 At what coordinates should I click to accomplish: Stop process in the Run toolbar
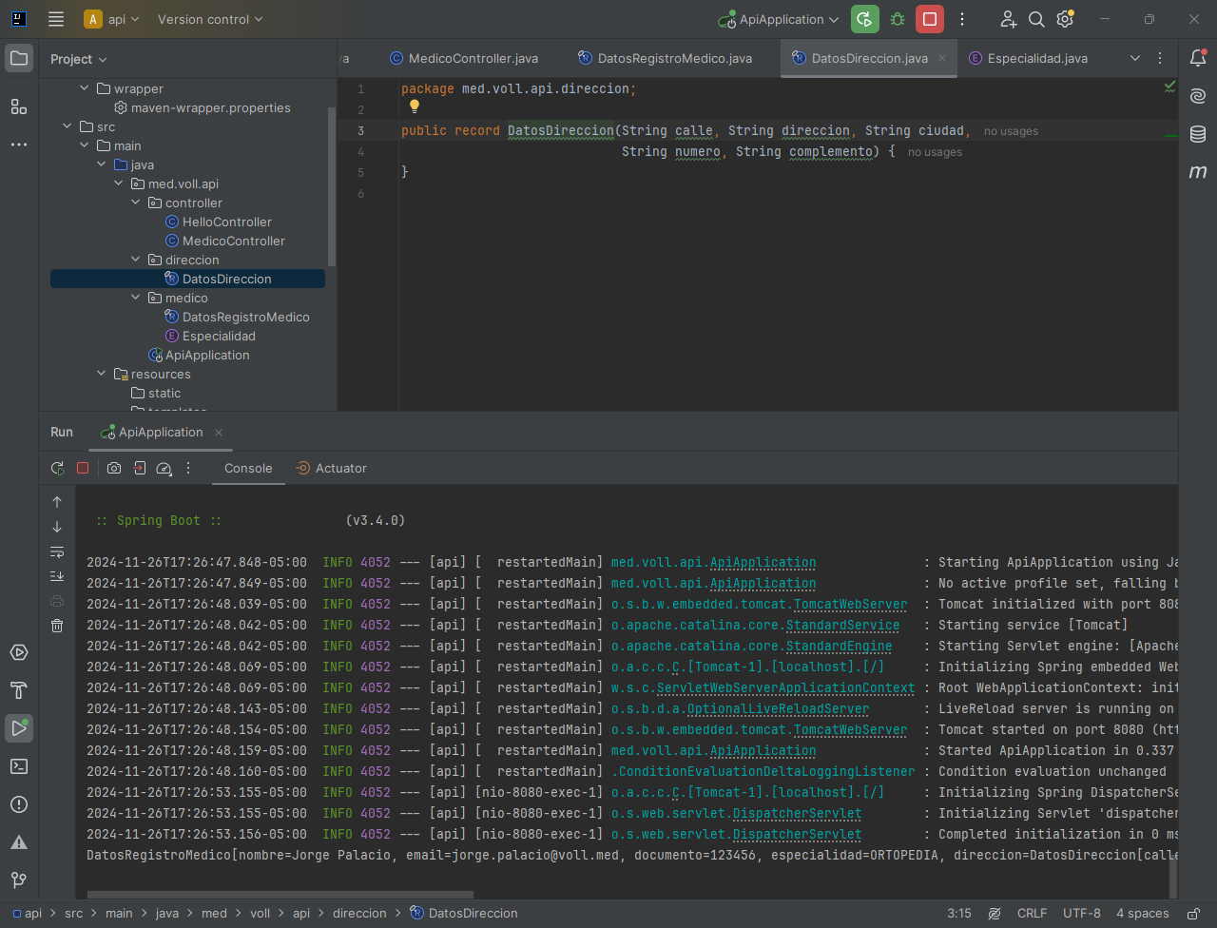(83, 468)
